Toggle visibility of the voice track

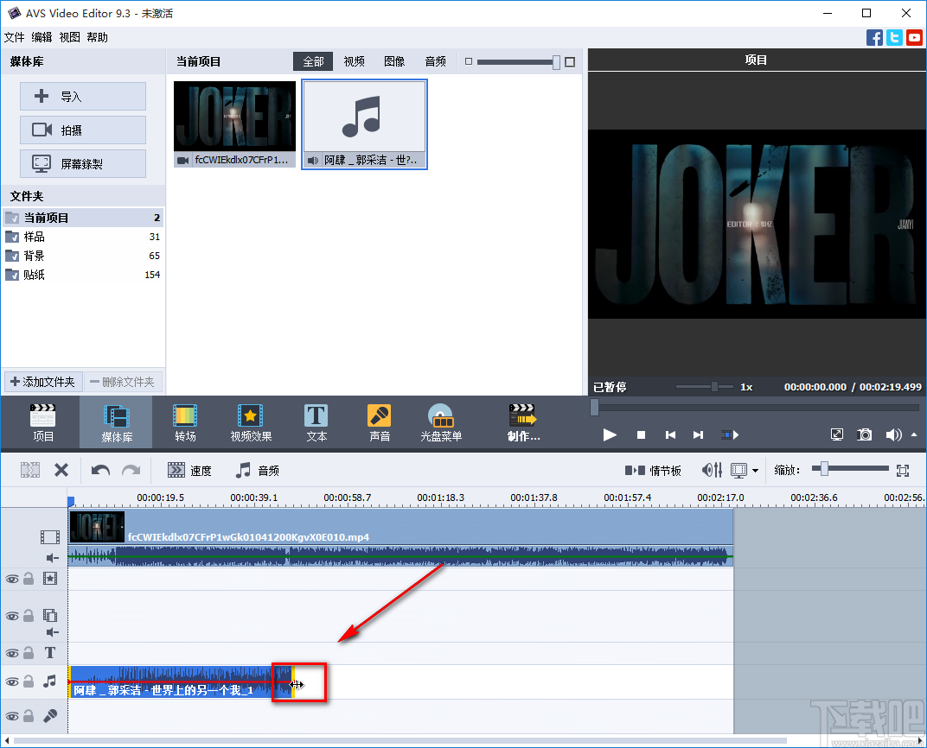point(14,715)
